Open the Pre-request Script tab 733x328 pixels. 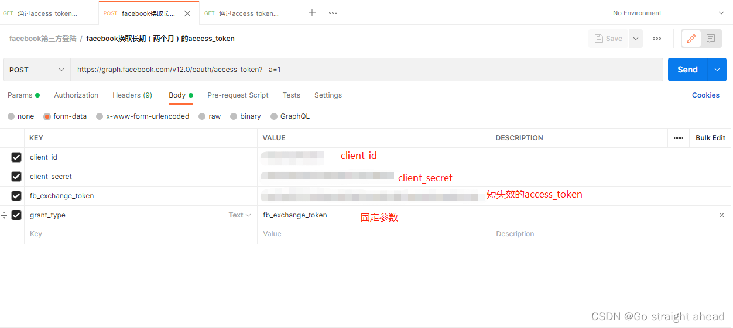click(238, 95)
